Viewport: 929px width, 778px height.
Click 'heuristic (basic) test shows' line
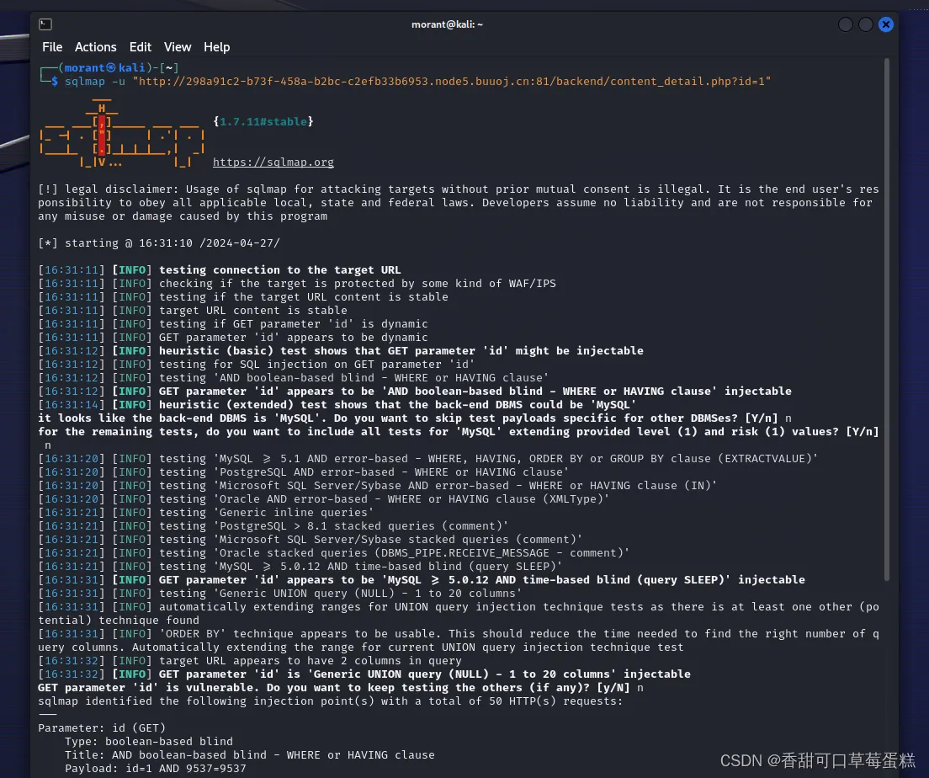[x=341, y=350]
